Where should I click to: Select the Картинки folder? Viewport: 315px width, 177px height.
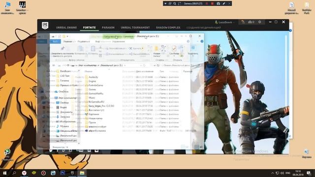click(x=94, y=114)
